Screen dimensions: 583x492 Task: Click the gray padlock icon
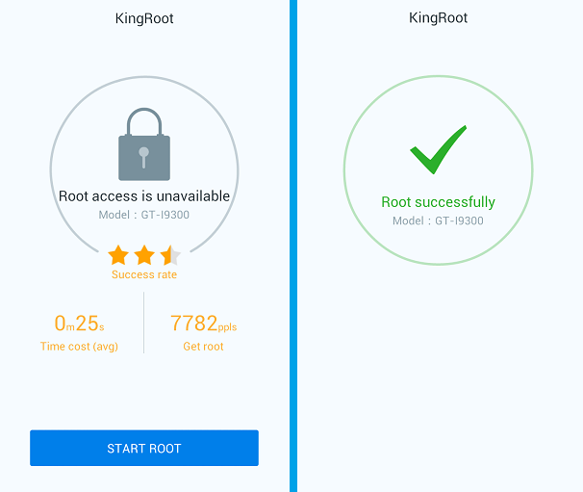coord(144,144)
